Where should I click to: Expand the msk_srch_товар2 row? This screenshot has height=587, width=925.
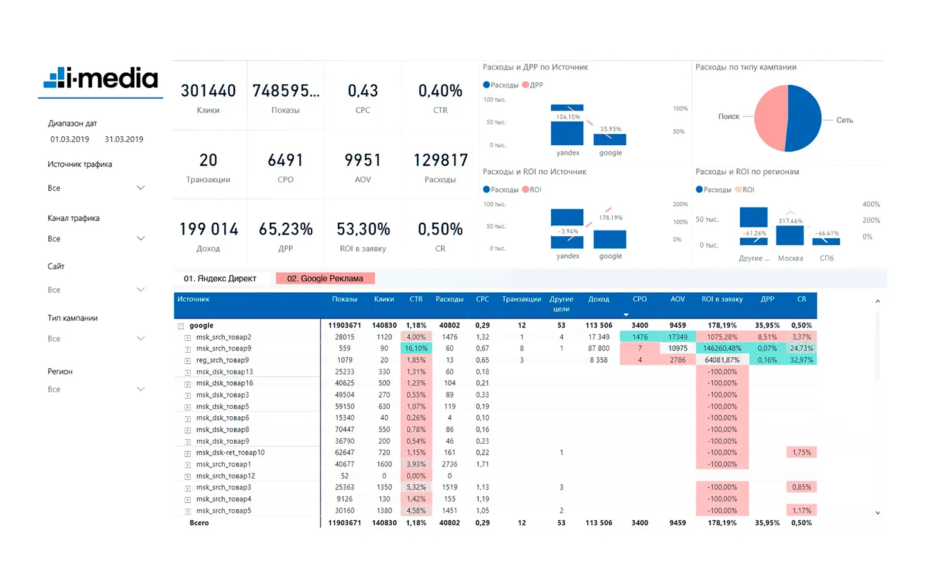pyautogui.click(x=188, y=338)
